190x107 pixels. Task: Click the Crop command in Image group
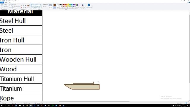(14, 5)
